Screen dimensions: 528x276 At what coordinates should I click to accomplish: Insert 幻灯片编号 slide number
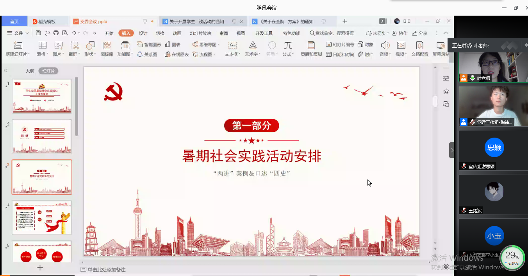[x=340, y=45]
